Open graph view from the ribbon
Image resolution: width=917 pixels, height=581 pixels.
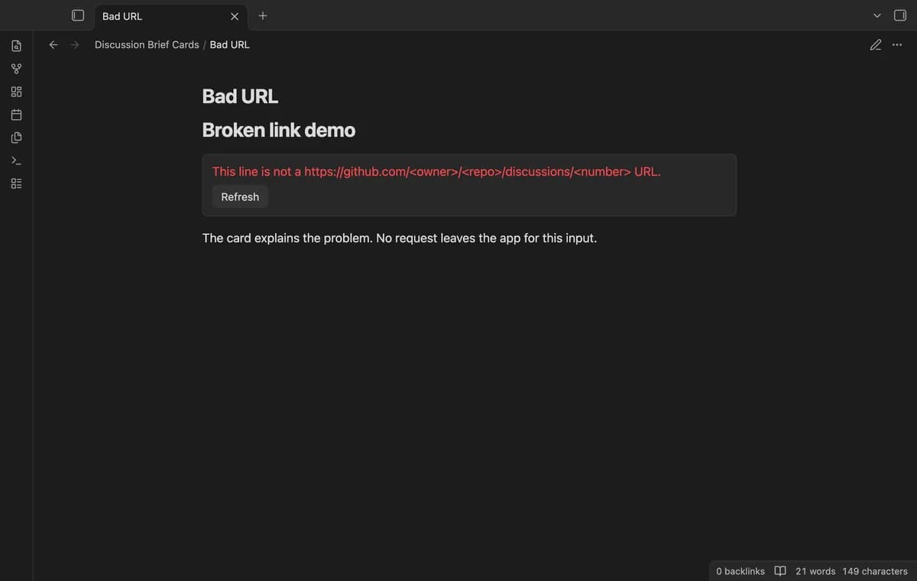click(16, 69)
